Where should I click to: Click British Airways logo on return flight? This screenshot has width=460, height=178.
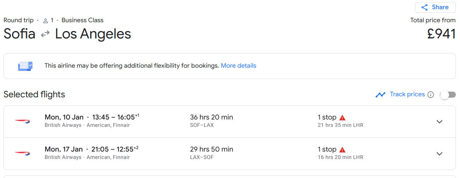(x=22, y=153)
